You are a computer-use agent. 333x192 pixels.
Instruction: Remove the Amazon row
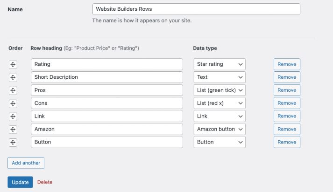tap(287, 129)
